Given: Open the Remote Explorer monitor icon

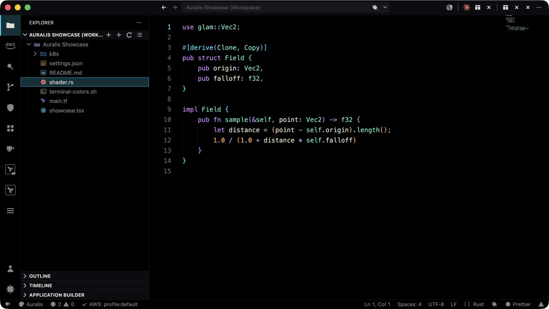Looking at the screenshot, I should [10, 149].
